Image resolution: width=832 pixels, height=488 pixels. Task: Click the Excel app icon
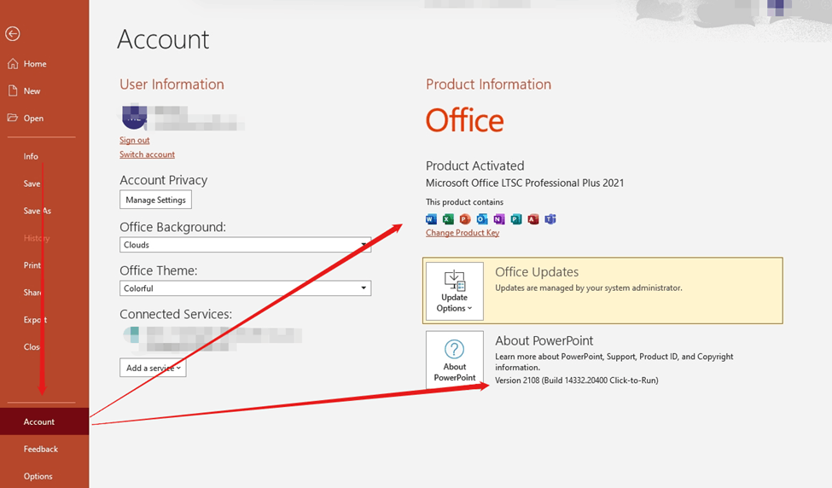pos(448,219)
